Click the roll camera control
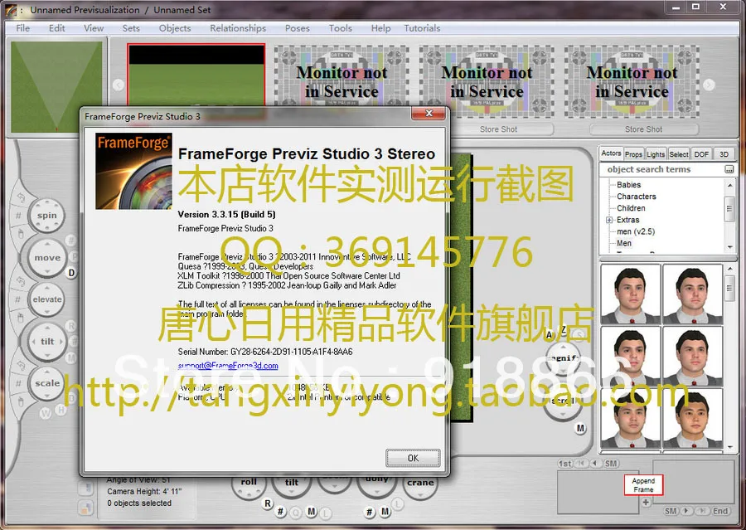The width and height of the screenshot is (746, 530). click(249, 482)
